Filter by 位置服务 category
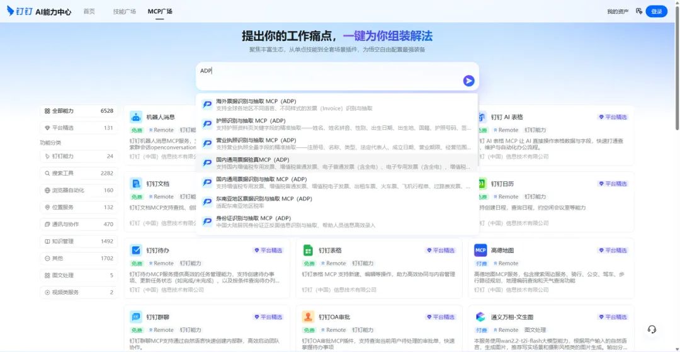The width and height of the screenshot is (680, 352). click(79, 207)
